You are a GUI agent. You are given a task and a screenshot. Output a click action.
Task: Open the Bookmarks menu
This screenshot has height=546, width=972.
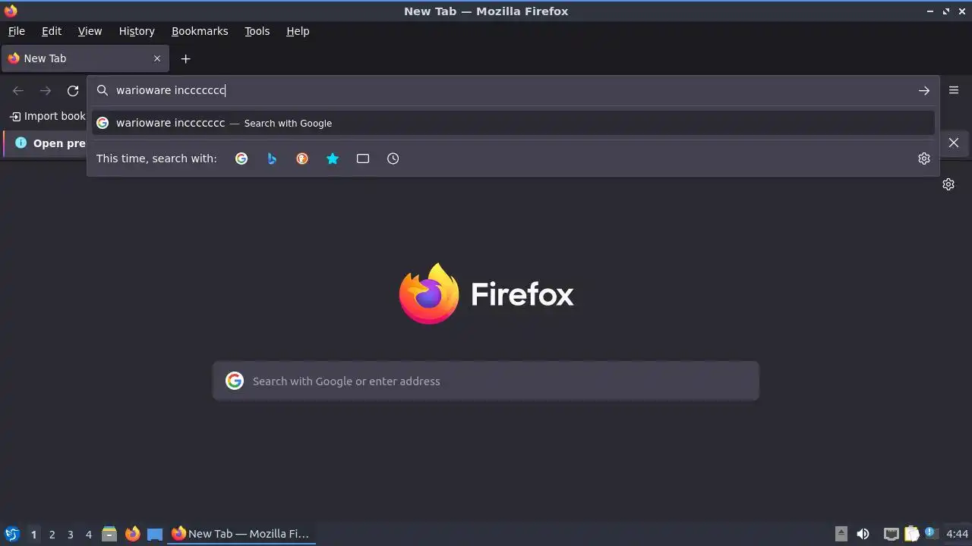pos(200,31)
